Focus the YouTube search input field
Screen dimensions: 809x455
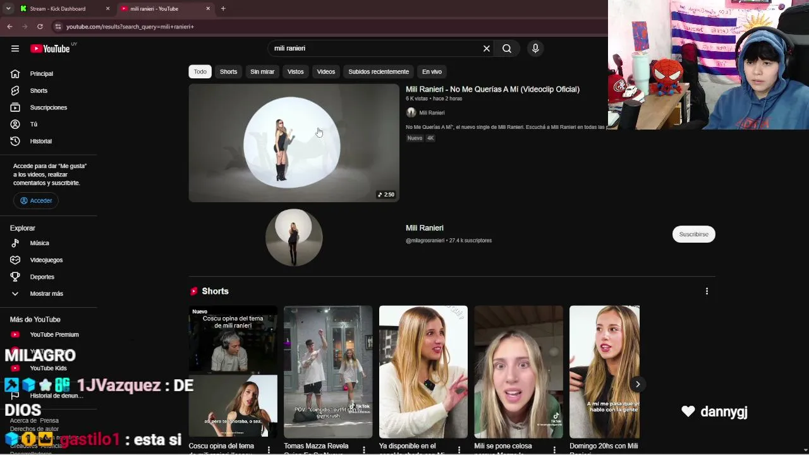(376, 49)
